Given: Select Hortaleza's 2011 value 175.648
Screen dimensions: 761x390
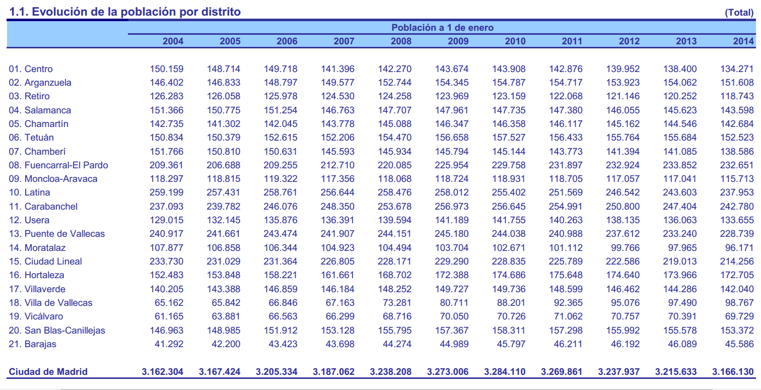Looking at the screenshot, I should coord(566,275).
